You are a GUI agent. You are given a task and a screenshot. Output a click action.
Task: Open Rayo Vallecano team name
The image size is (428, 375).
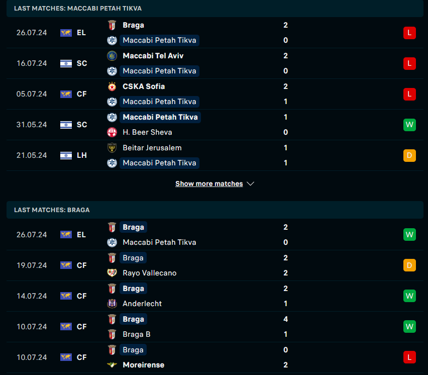click(150, 273)
